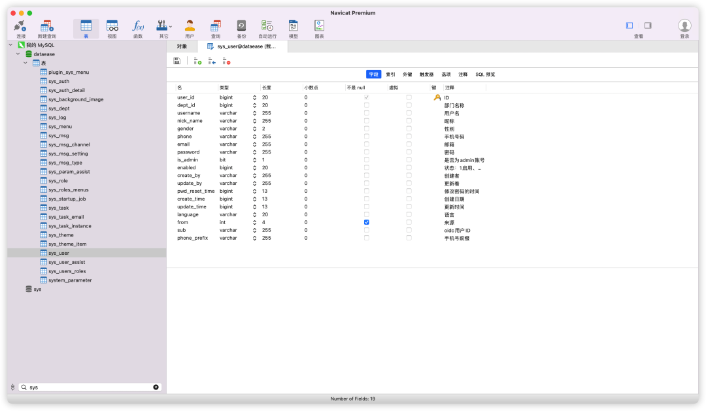Open the 函数 (Functions) panel
The image size is (706, 411).
coord(138,26)
